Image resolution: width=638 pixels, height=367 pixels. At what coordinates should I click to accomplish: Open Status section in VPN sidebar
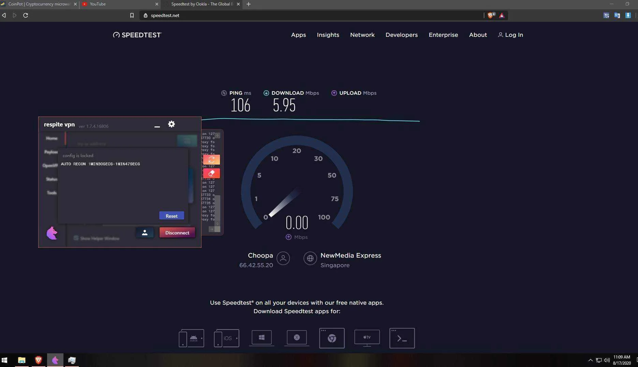click(52, 179)
